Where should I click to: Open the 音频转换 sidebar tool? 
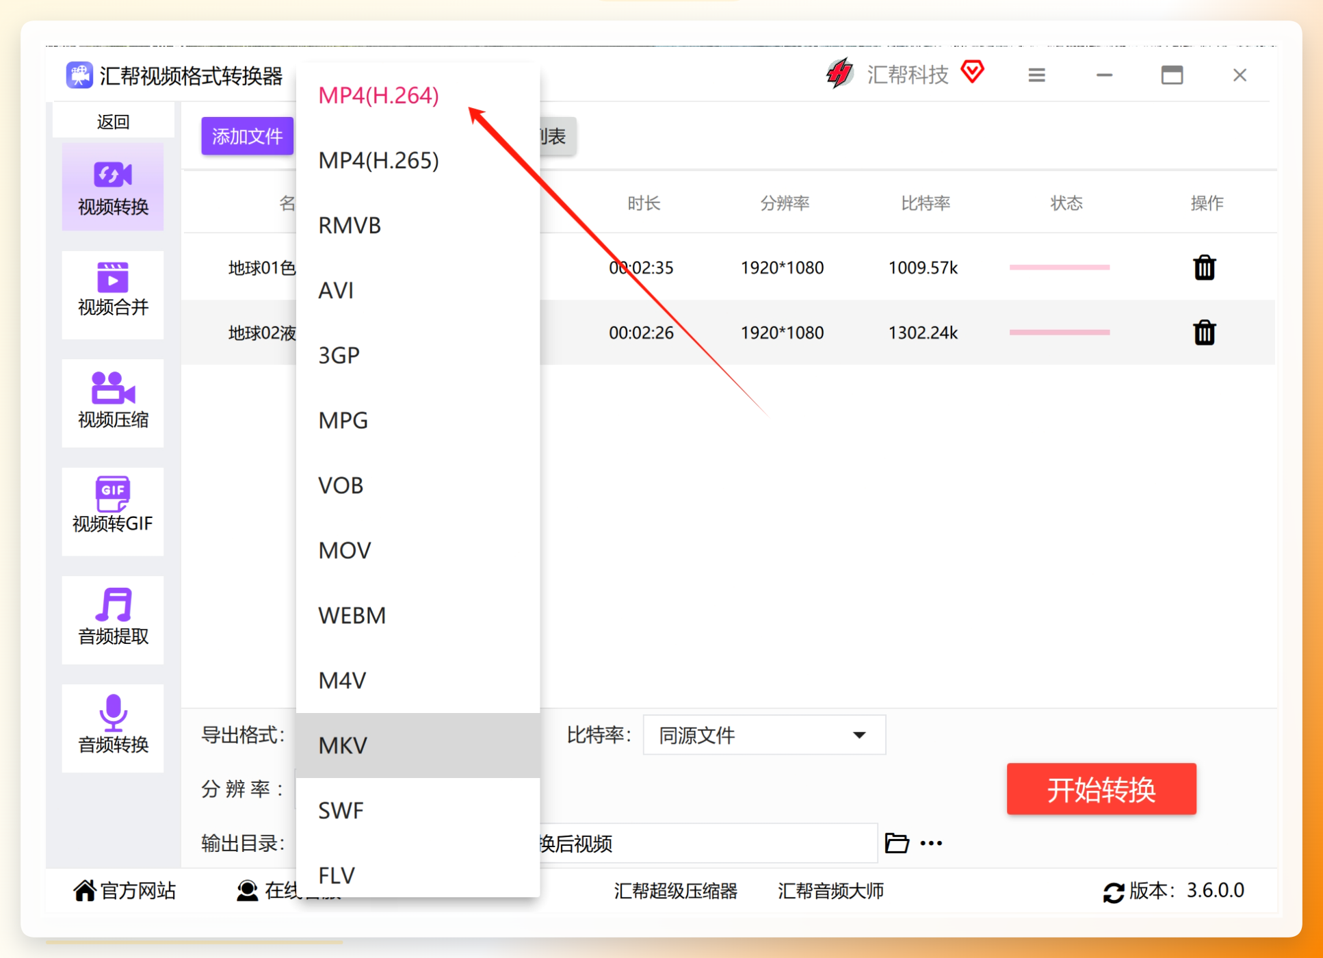[x=113, y=728]
